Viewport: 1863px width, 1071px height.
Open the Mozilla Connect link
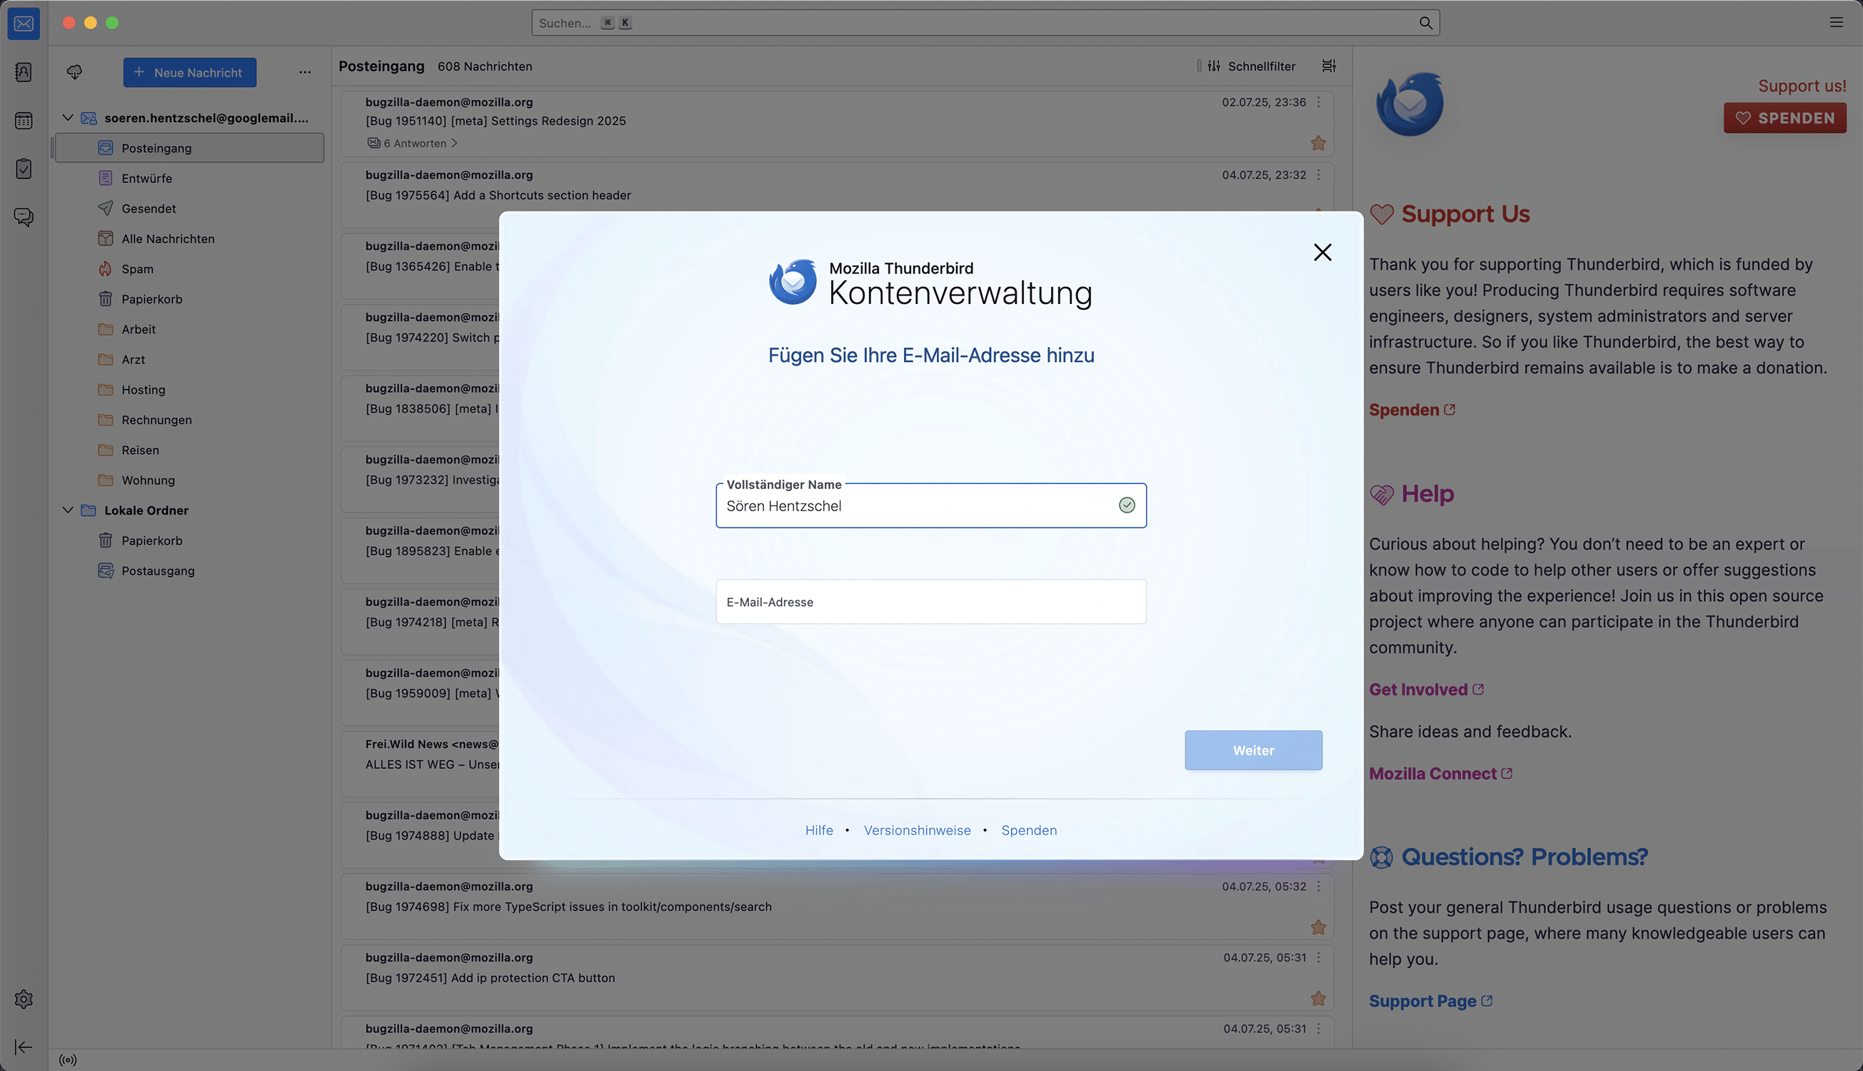pyautogui.click(x=1440, y=773)
